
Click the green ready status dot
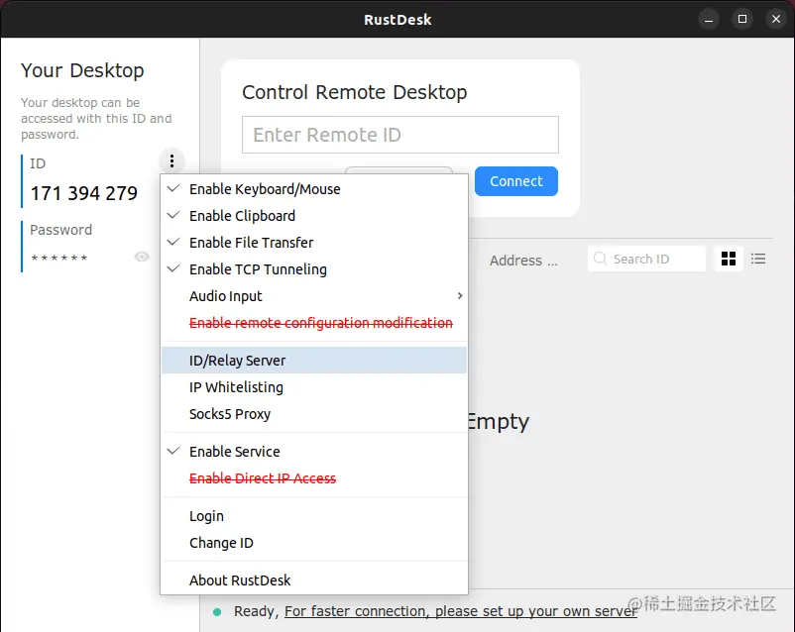[217, 612]
